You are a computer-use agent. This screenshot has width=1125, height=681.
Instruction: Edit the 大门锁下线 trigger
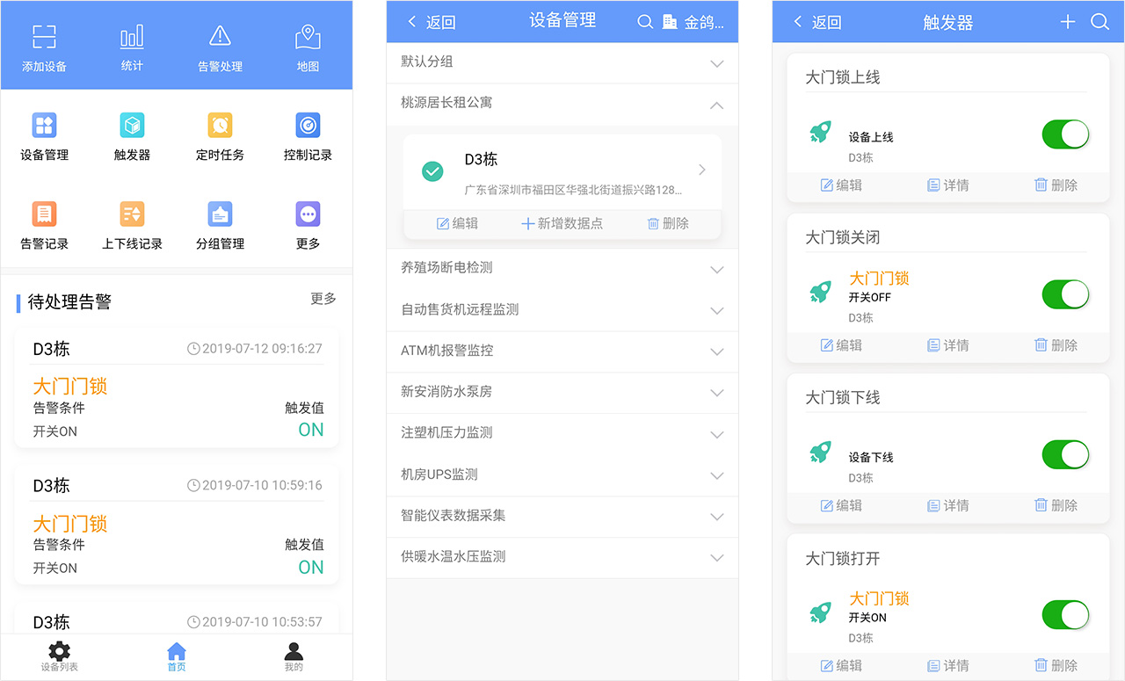pyautogui.click(x=841, y=505)
